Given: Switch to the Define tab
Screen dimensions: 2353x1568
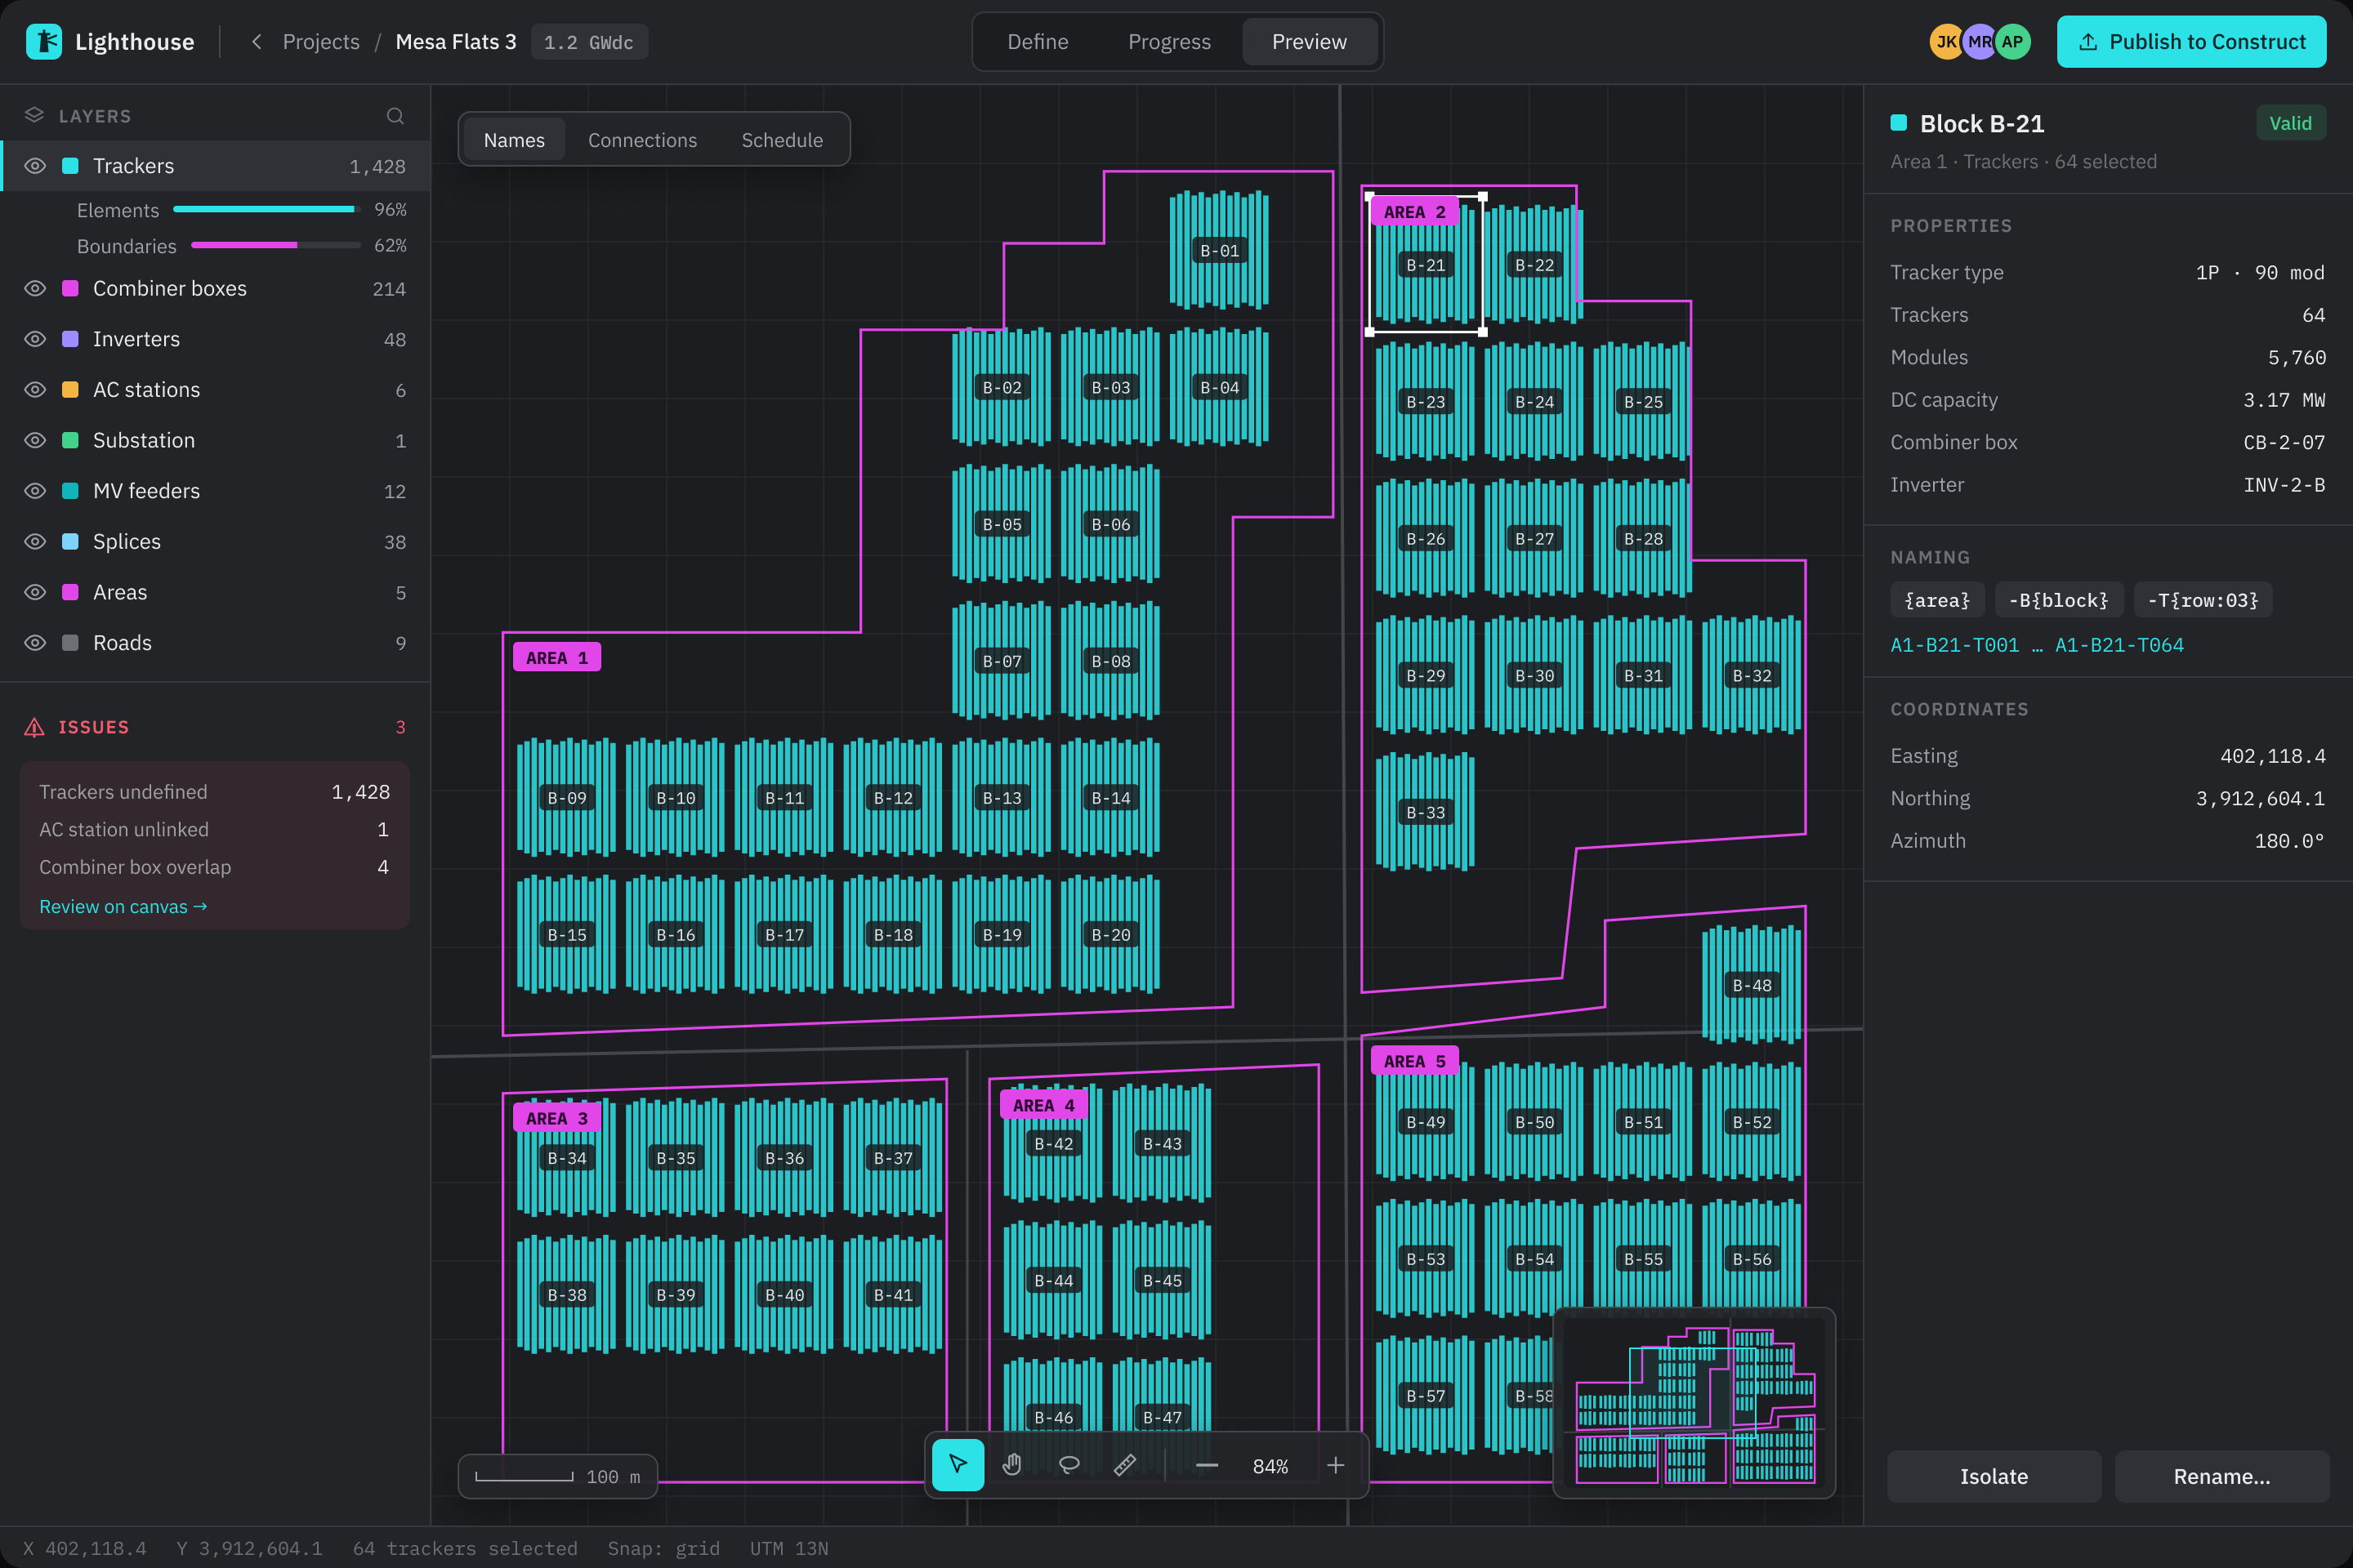Looking at the screenshot, I should pos(1038,42).
